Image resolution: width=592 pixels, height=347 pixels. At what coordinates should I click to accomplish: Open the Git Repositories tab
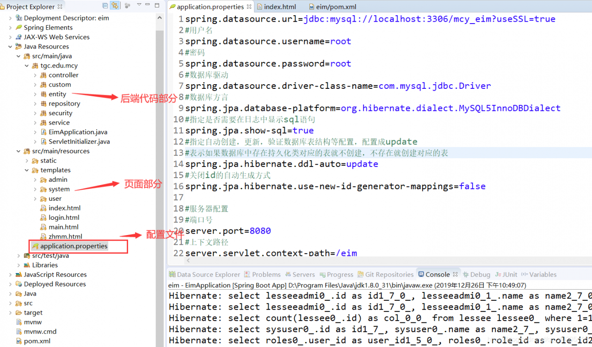pos(385,274)
